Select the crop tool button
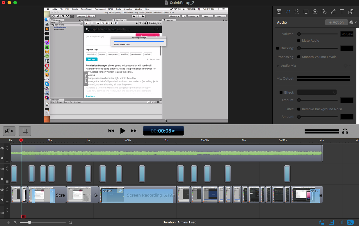359x226 pixels. pos(25,131)
